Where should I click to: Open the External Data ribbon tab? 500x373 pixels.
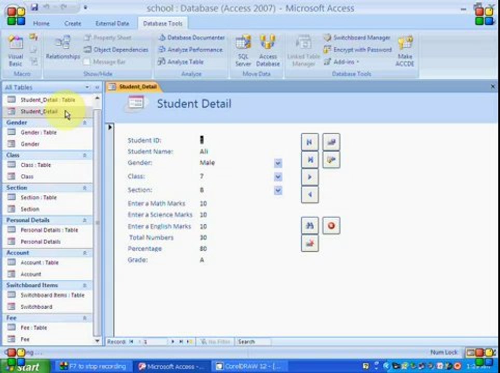pos(112,23)
